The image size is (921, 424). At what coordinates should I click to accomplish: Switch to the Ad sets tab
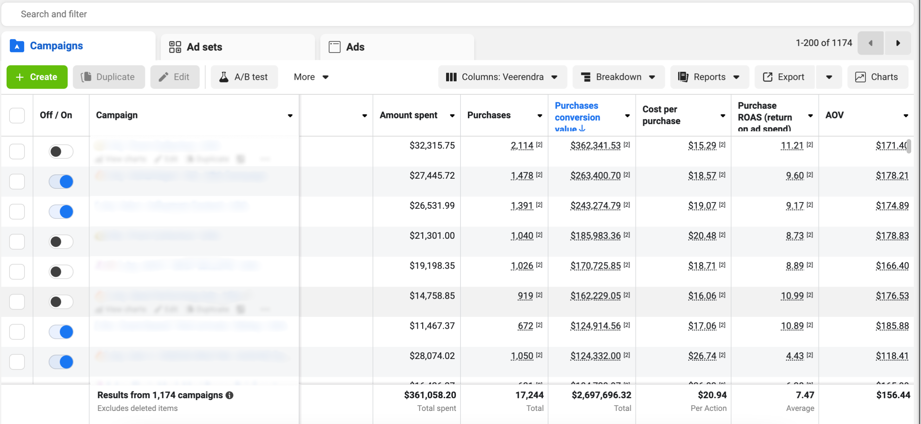pos(204,47)
